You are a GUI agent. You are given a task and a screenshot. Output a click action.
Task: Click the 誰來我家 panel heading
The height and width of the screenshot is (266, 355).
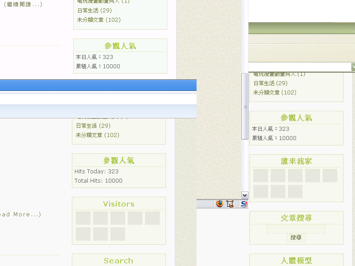coord(296,161)
